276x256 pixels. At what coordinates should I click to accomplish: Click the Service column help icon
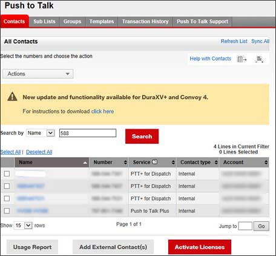tap(155, 162)
